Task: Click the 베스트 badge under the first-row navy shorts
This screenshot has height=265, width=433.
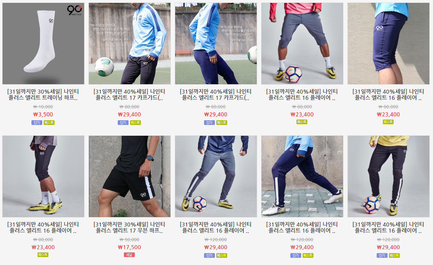Action: (388, 122)
